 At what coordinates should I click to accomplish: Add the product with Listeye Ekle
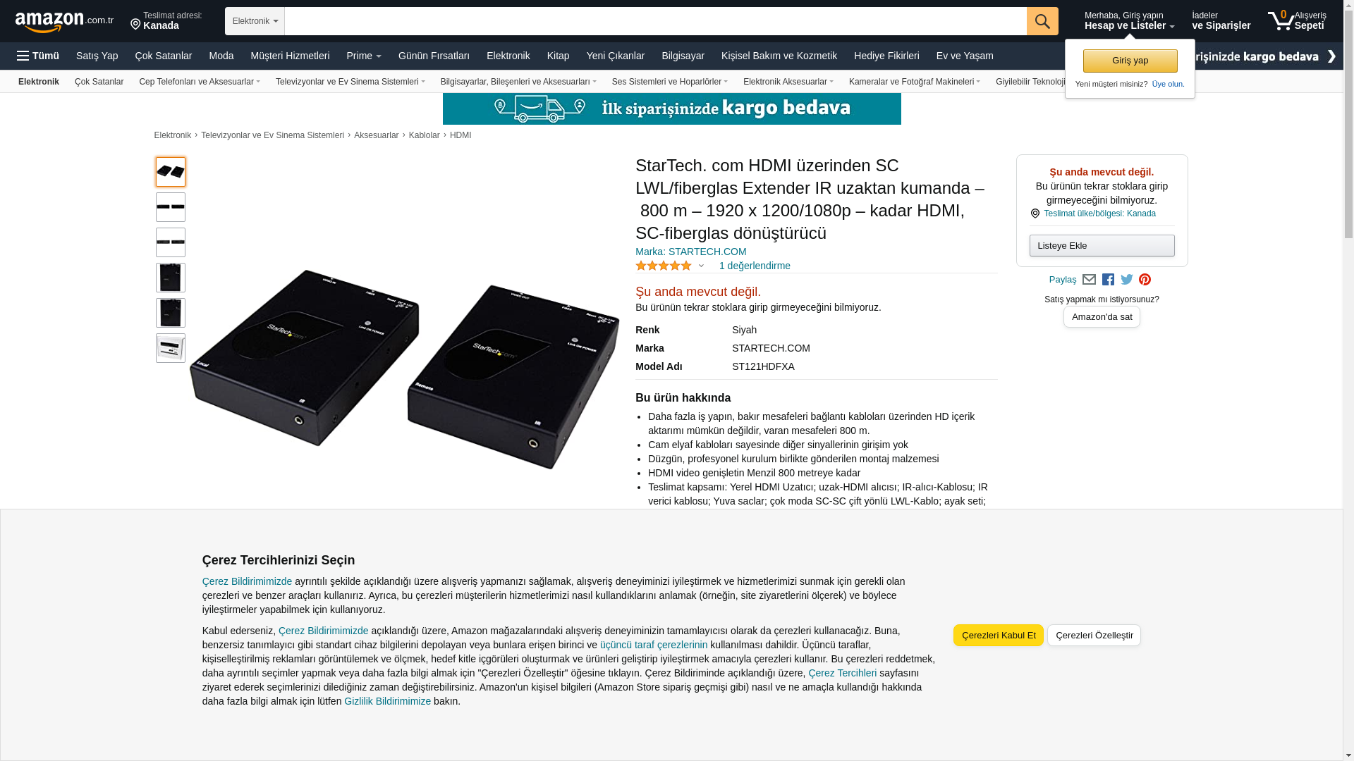[1102, 245]
